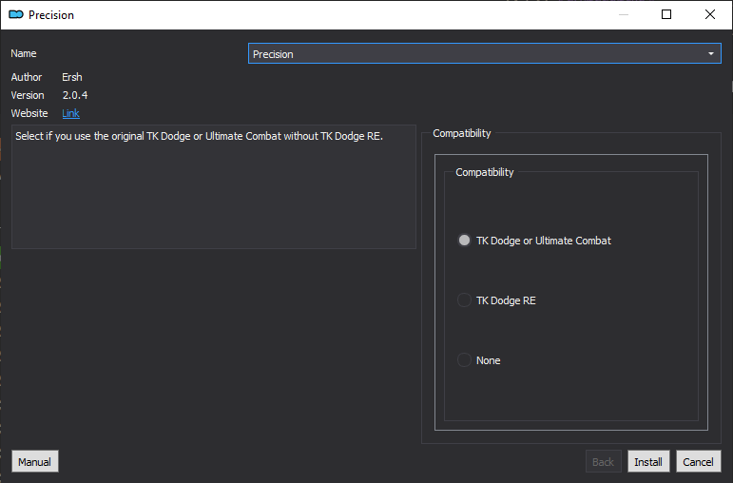
Task: Click the Install button
Action: [x=648, y=461]
